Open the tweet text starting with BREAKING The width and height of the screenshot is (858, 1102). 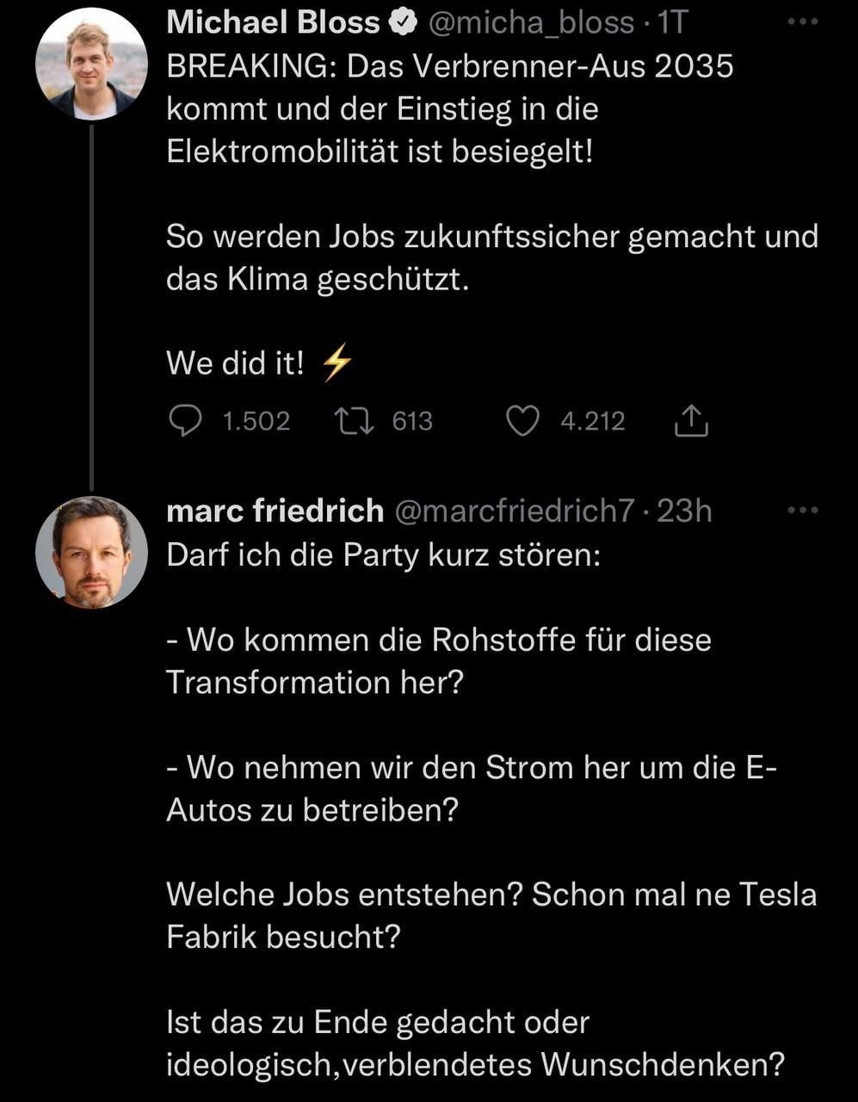449,109
